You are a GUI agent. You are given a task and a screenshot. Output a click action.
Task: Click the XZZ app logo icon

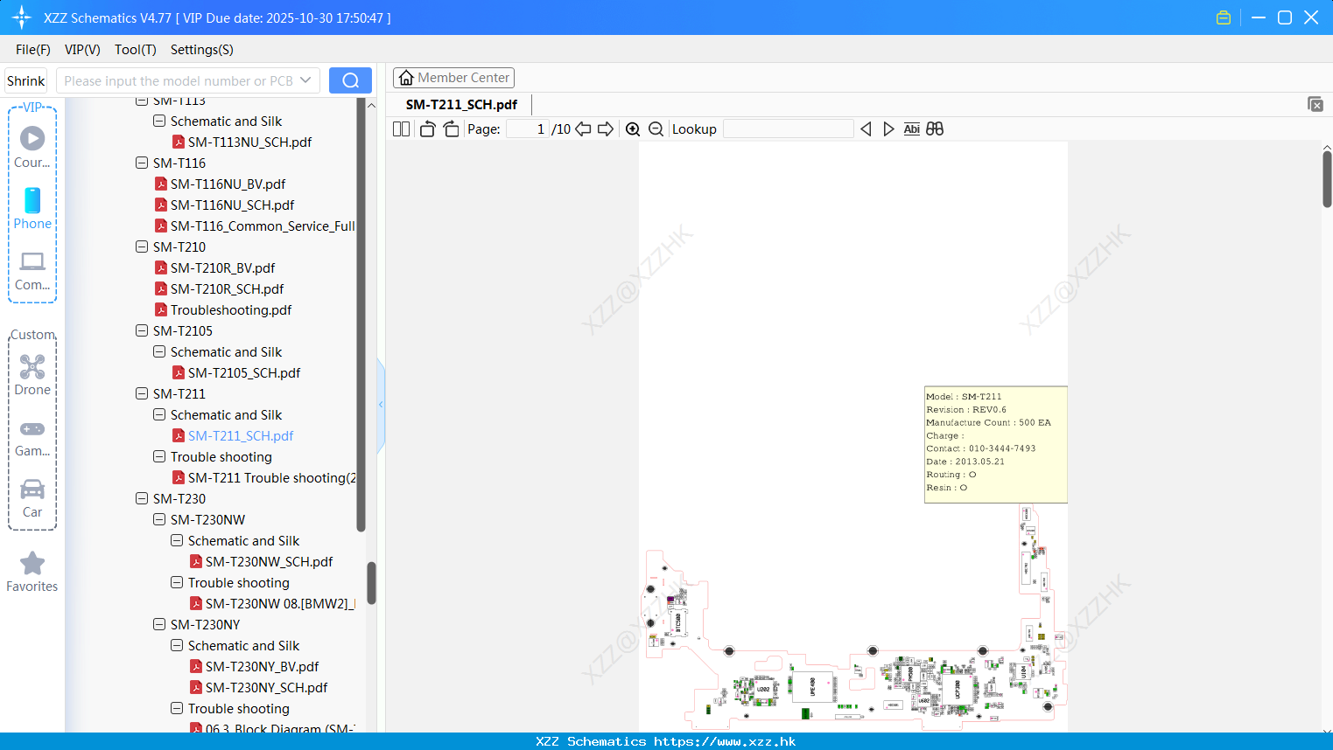pyautogui.click(x=21, y=17)
